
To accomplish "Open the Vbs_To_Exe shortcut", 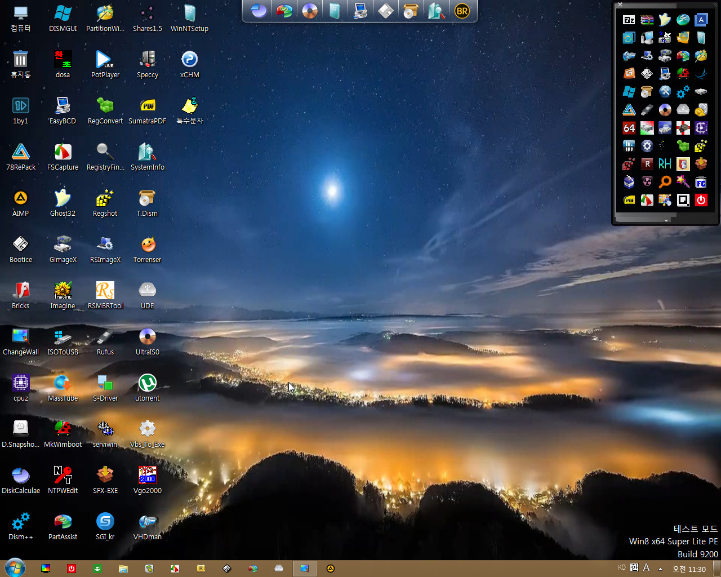I will pos(147,434).
